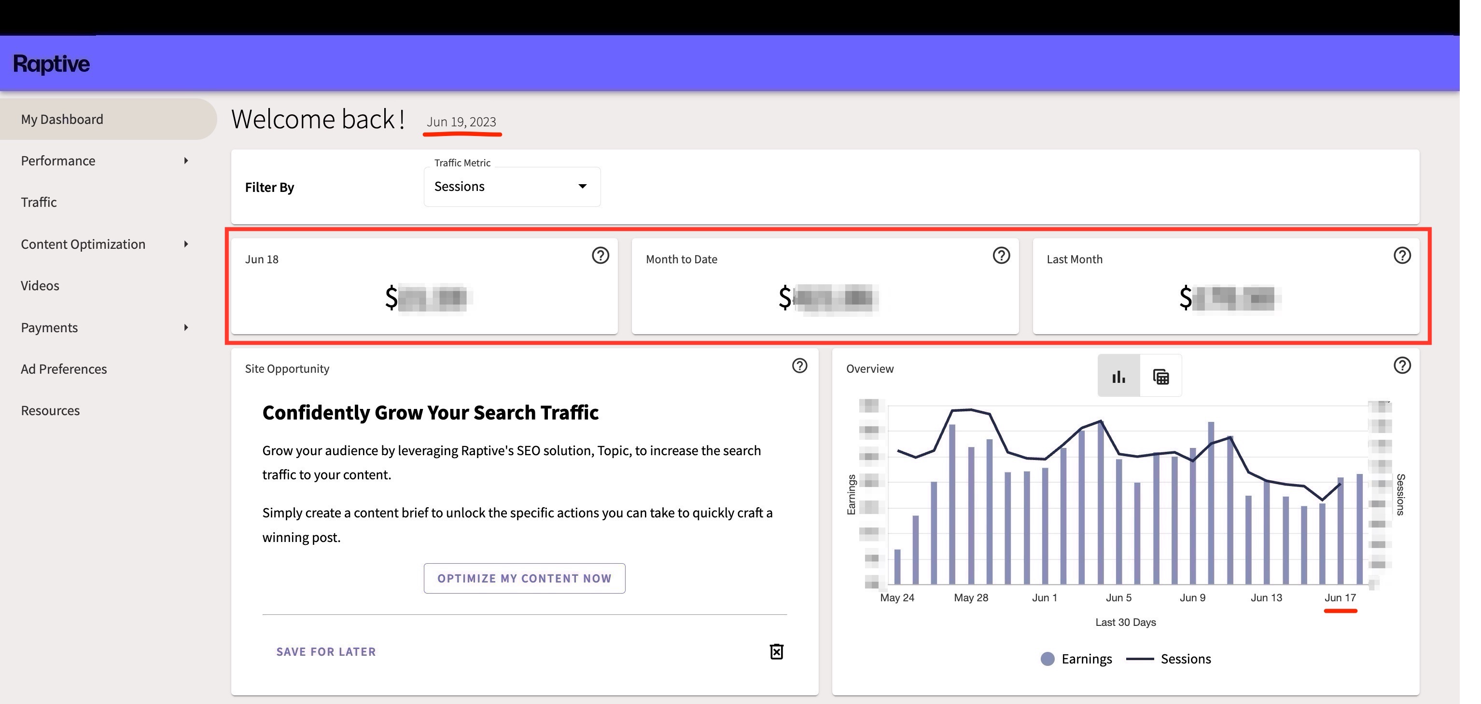Open help tooltip on Jun 18 earnings card
The height and width of the screenshot is (704, 1481).
click(600, 257)
